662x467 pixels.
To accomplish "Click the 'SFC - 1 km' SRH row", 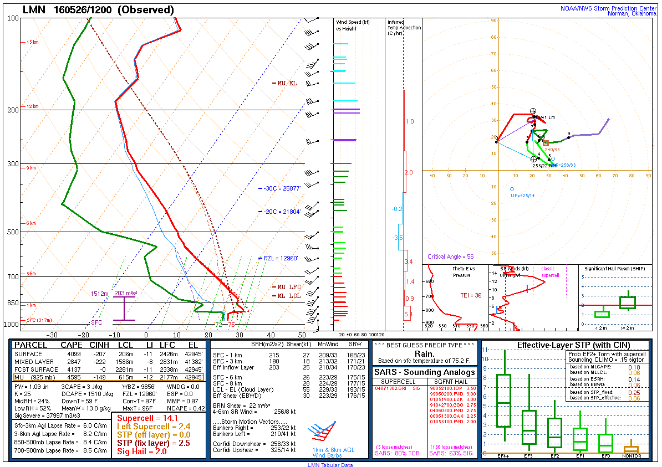I will [289, 355].
